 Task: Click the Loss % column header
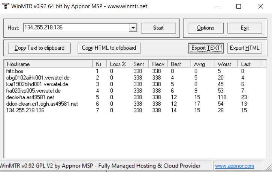click(x=118, y=64)
